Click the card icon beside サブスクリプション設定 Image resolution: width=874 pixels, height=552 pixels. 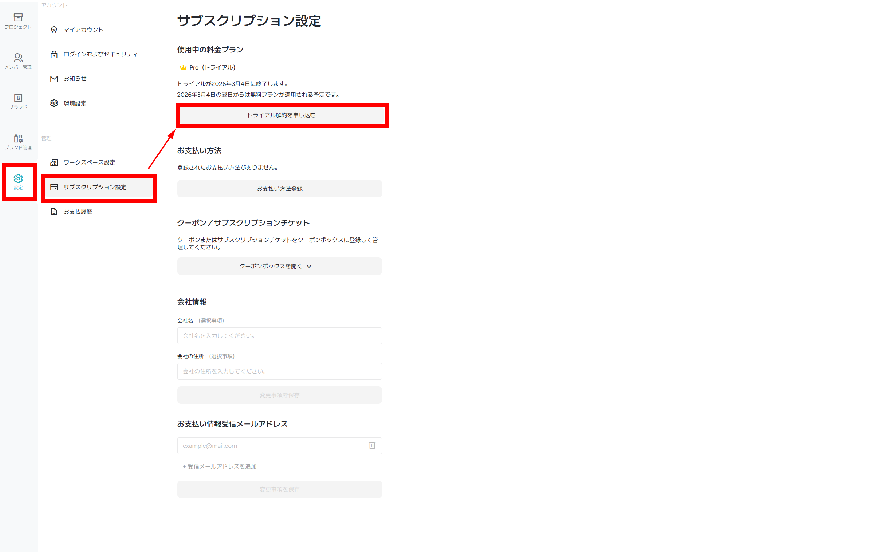(54, 187)
